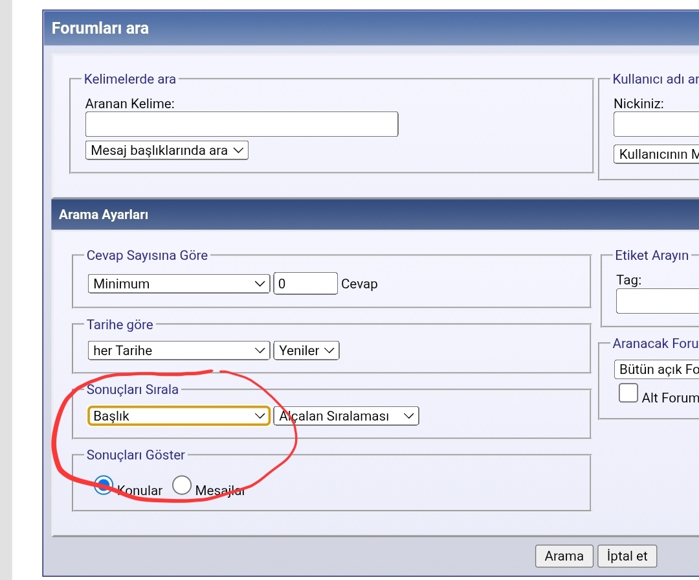
Task: Click the Aranan Kelime search text field
Action: 241,124
